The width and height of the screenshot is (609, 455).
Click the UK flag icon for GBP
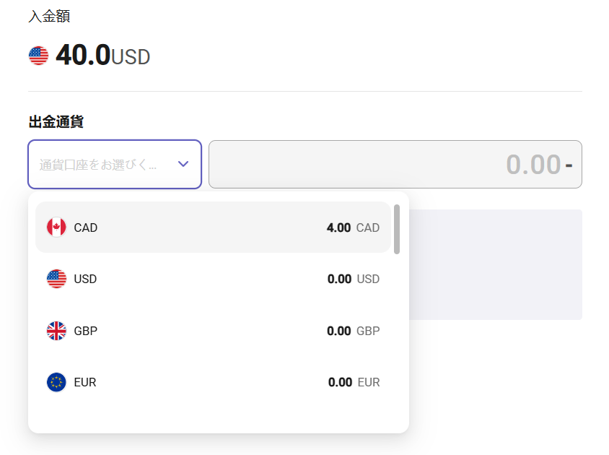[56, 331]
